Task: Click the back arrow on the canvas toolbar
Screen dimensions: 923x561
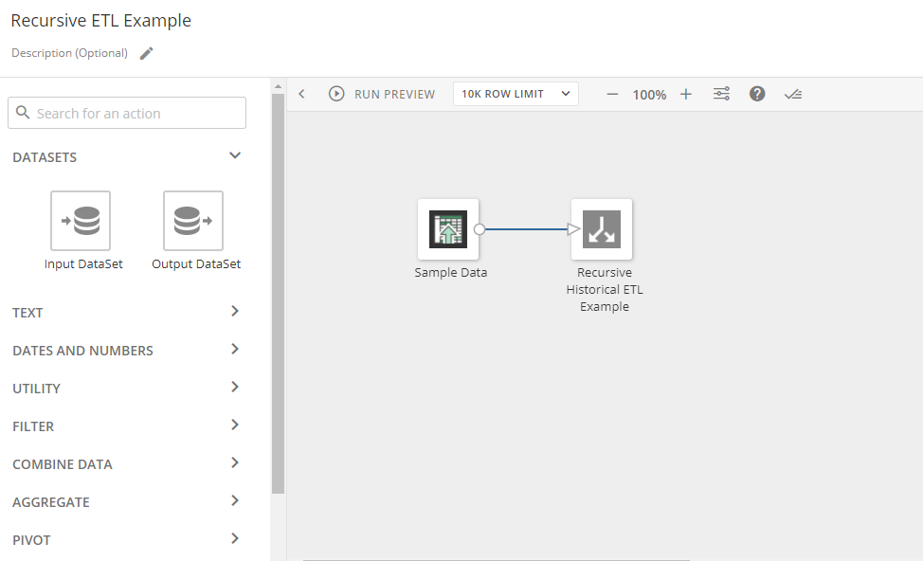Action: coord(302,94)
